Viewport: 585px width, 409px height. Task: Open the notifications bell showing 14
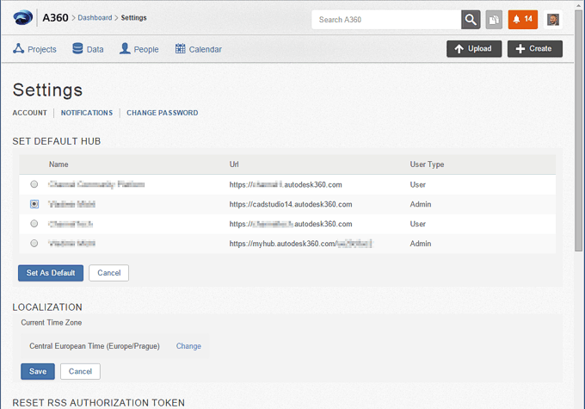tap(523, 20)
